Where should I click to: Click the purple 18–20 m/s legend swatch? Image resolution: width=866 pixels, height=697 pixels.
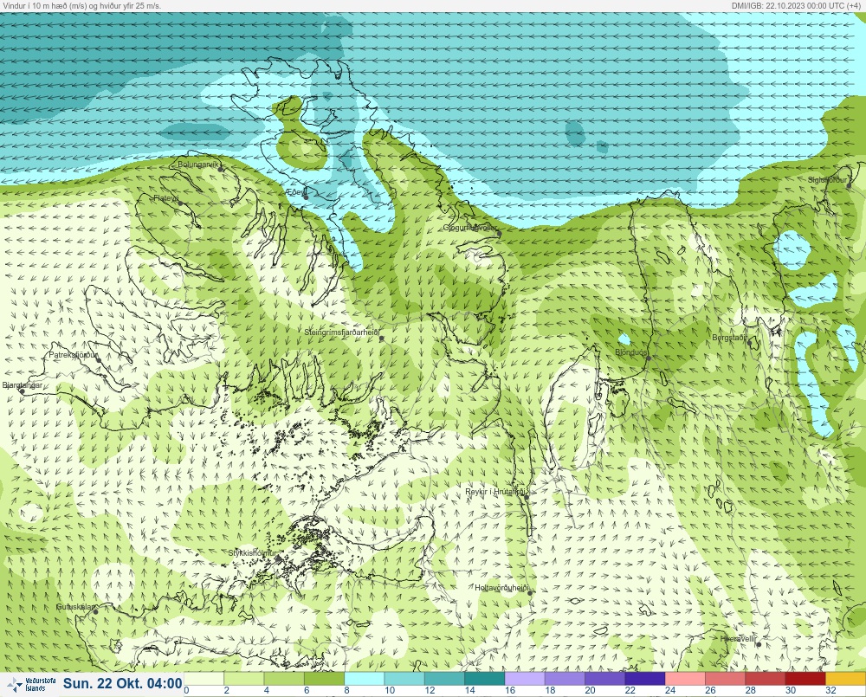click(565, 679)
